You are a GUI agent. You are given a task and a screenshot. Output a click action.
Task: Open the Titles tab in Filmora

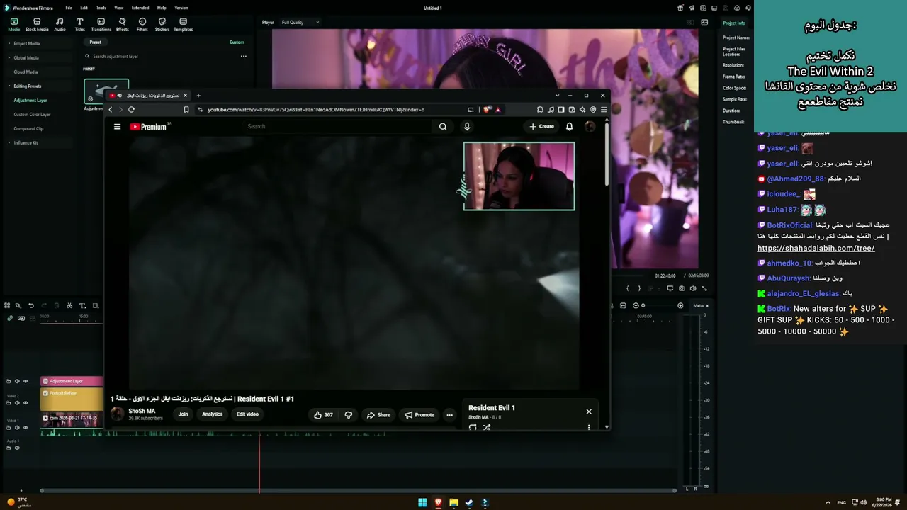coord(79,25)
